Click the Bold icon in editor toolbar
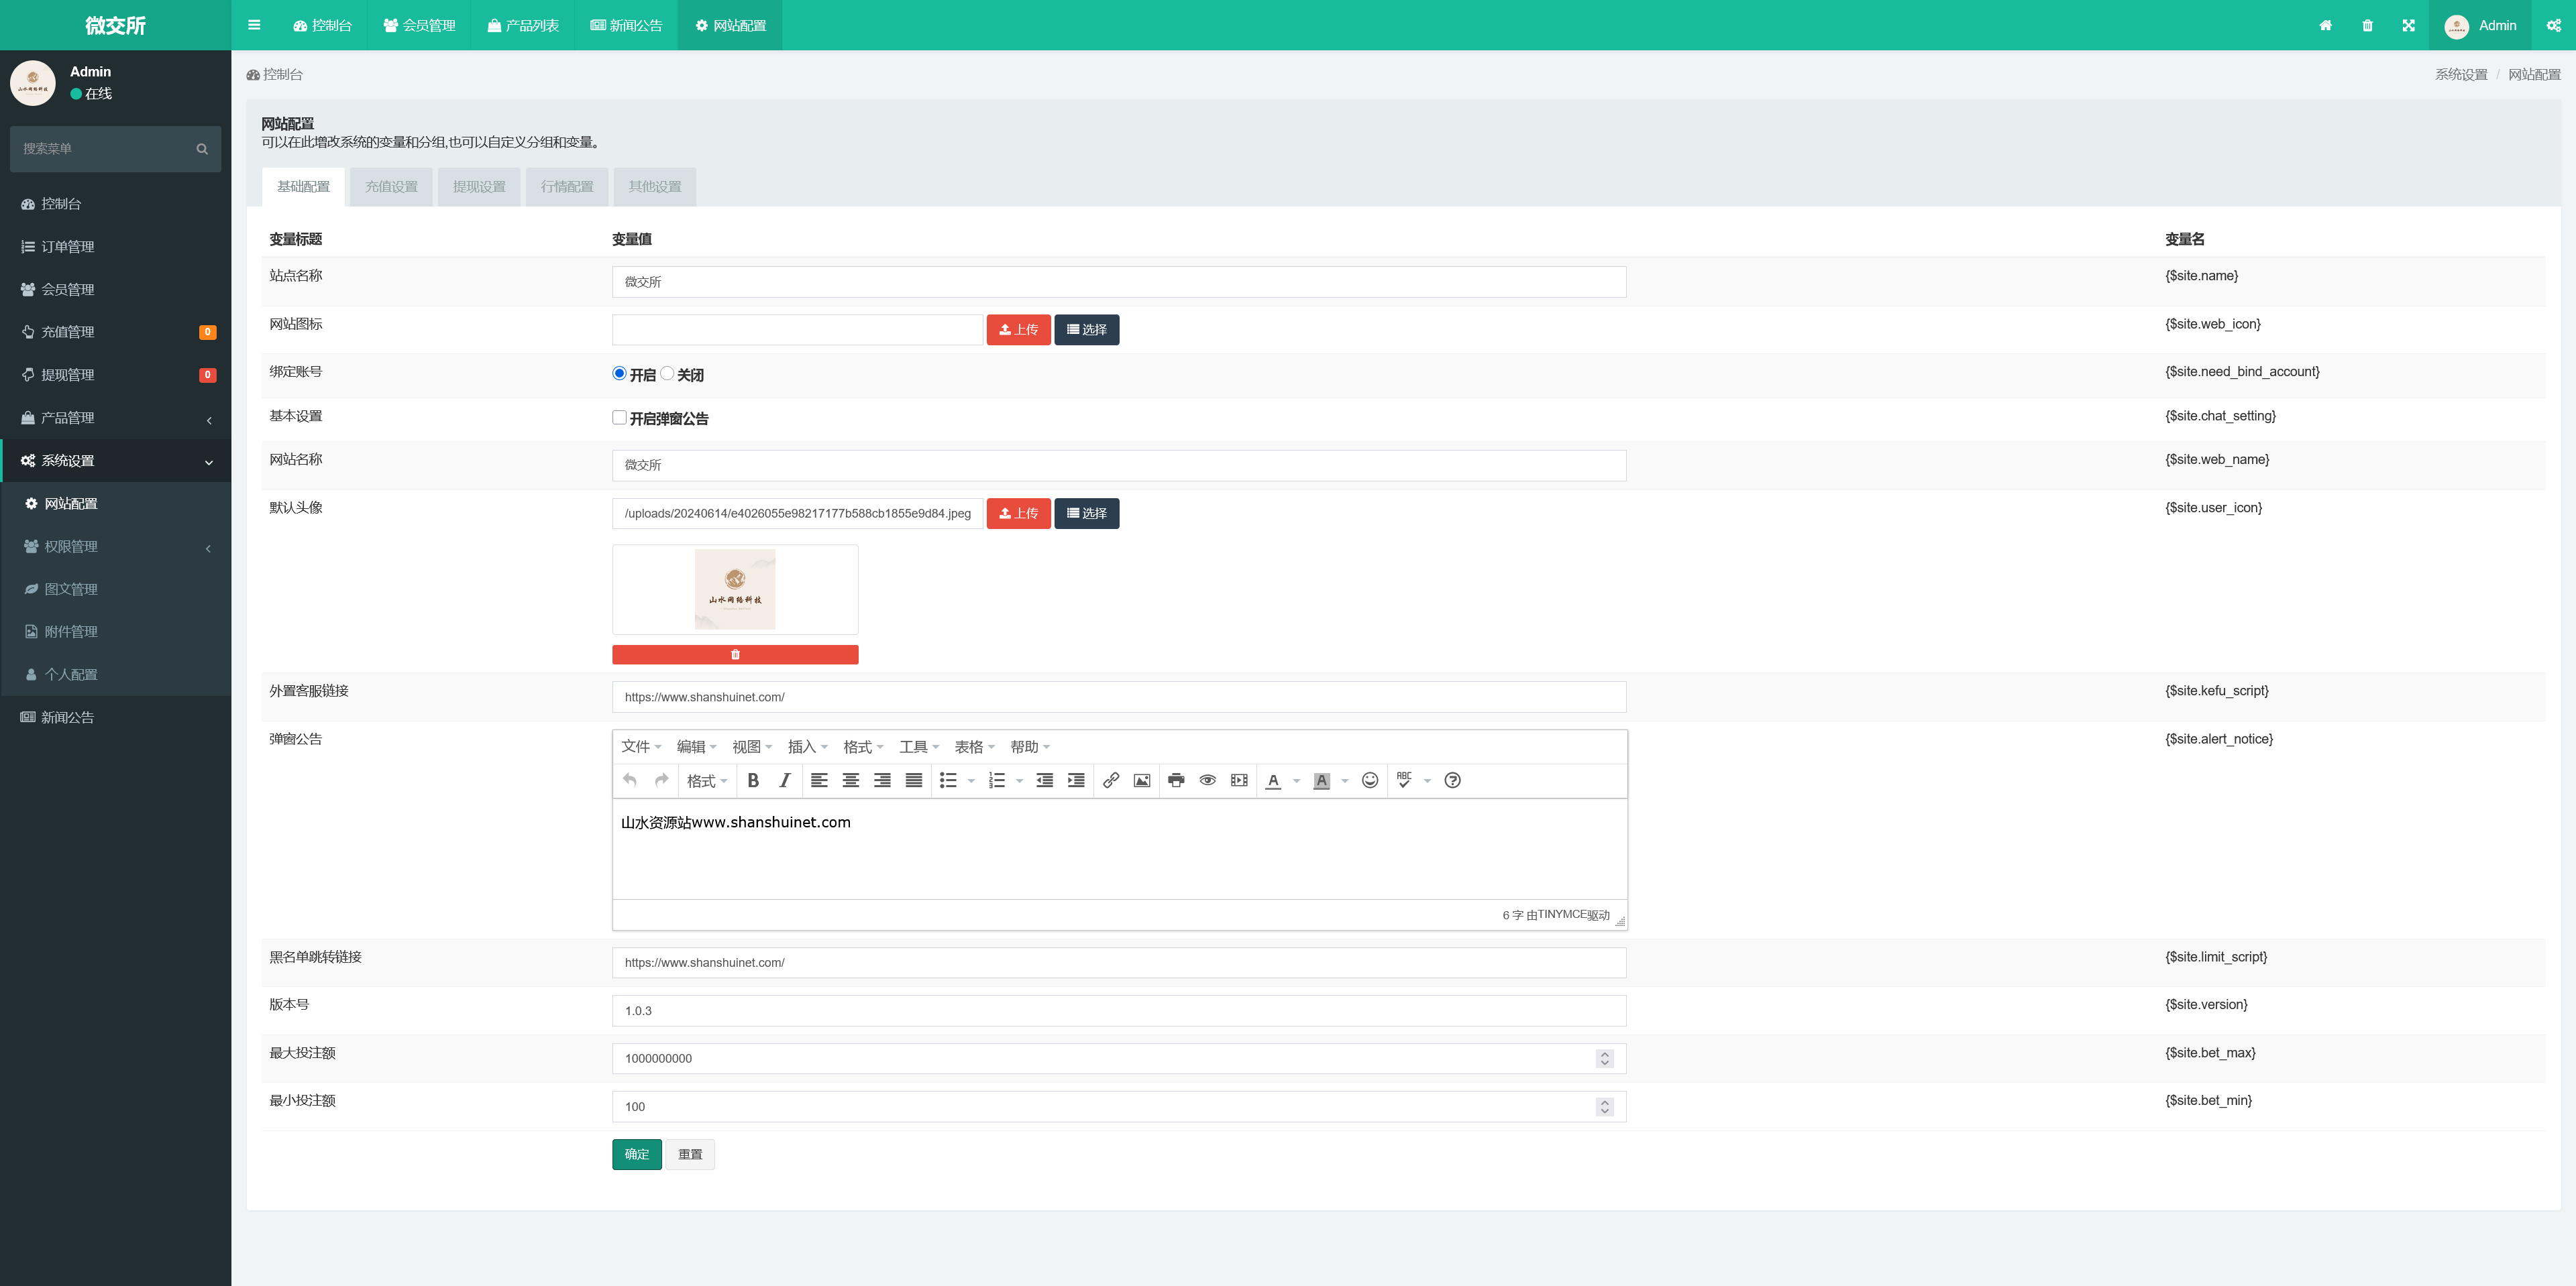This screenshot has width=2576, height=1286. tap(753, 780)
